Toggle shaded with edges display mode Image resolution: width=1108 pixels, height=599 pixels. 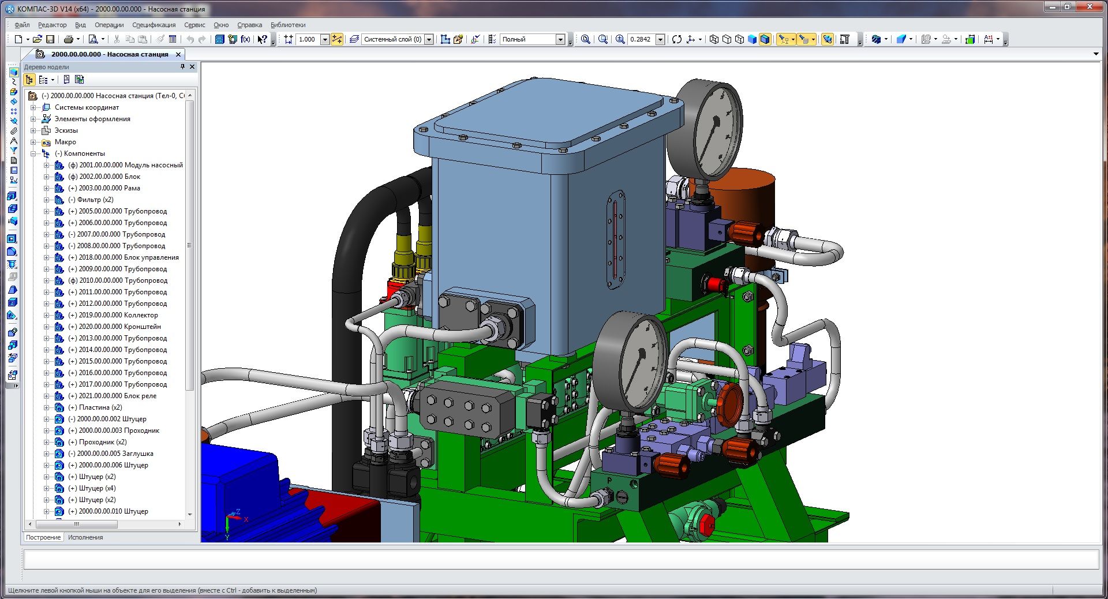click(x=765, y=39)
